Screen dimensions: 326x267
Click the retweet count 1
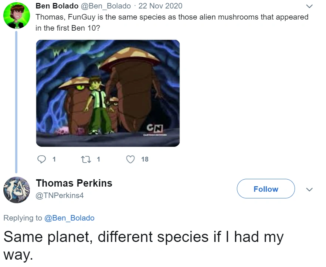click(x=98, y=159)
